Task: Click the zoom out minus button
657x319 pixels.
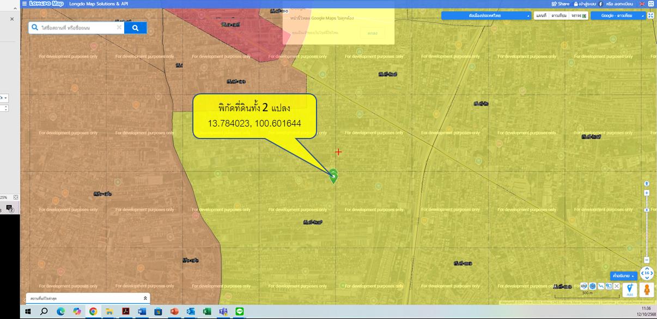Action: 647,260
